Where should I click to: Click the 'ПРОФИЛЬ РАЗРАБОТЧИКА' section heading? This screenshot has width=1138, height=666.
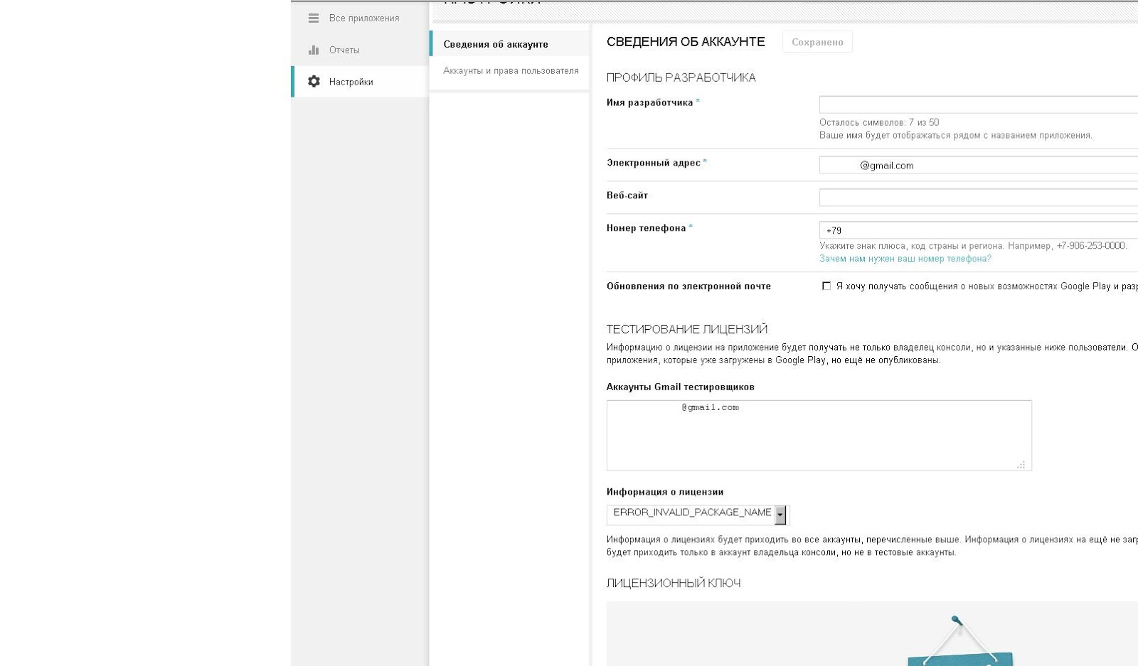681,77
